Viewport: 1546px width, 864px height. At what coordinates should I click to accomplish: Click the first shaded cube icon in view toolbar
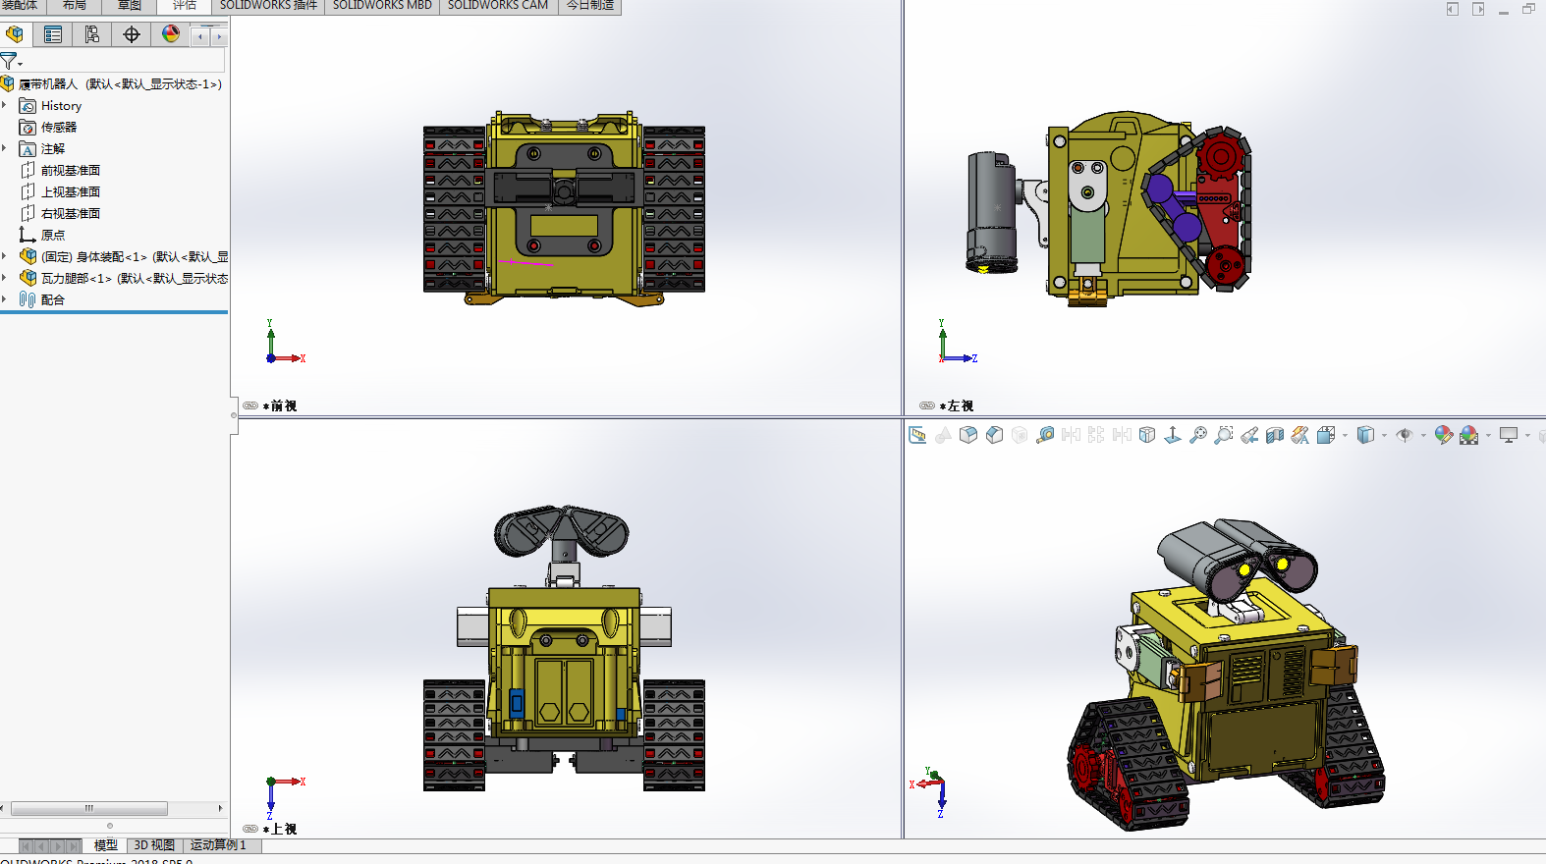point(968,435)
